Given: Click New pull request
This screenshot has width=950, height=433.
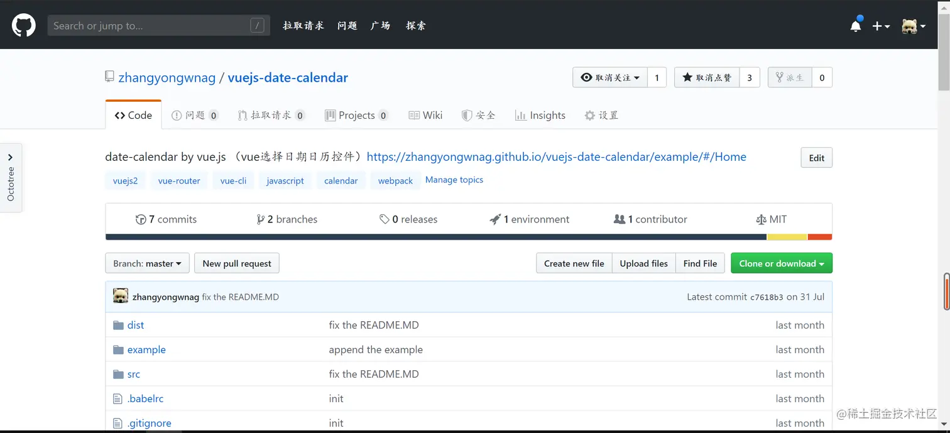Looking at the screenshot, I should (237, 263).
